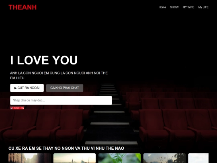
Task: Open the city street alley thumbnail
Action: [x=30, y=158]
